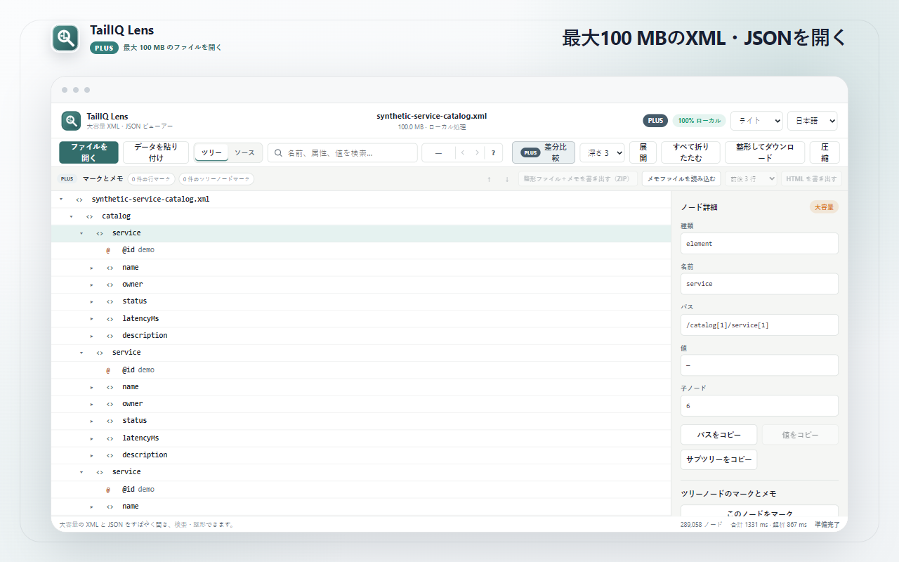This screenshot has width=899, height=562.
Task: Click the element icon of the highlighted service row
Action: 100,233
